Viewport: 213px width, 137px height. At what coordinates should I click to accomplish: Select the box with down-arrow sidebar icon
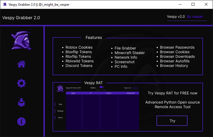(x=21, y=102)
